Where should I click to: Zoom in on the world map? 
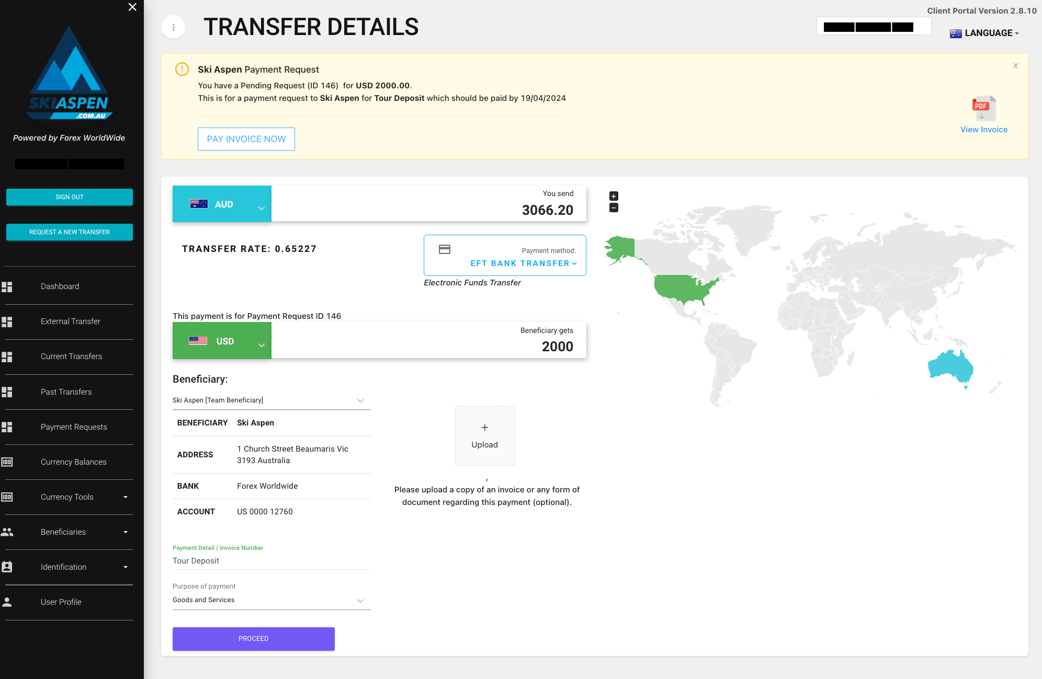614,196
